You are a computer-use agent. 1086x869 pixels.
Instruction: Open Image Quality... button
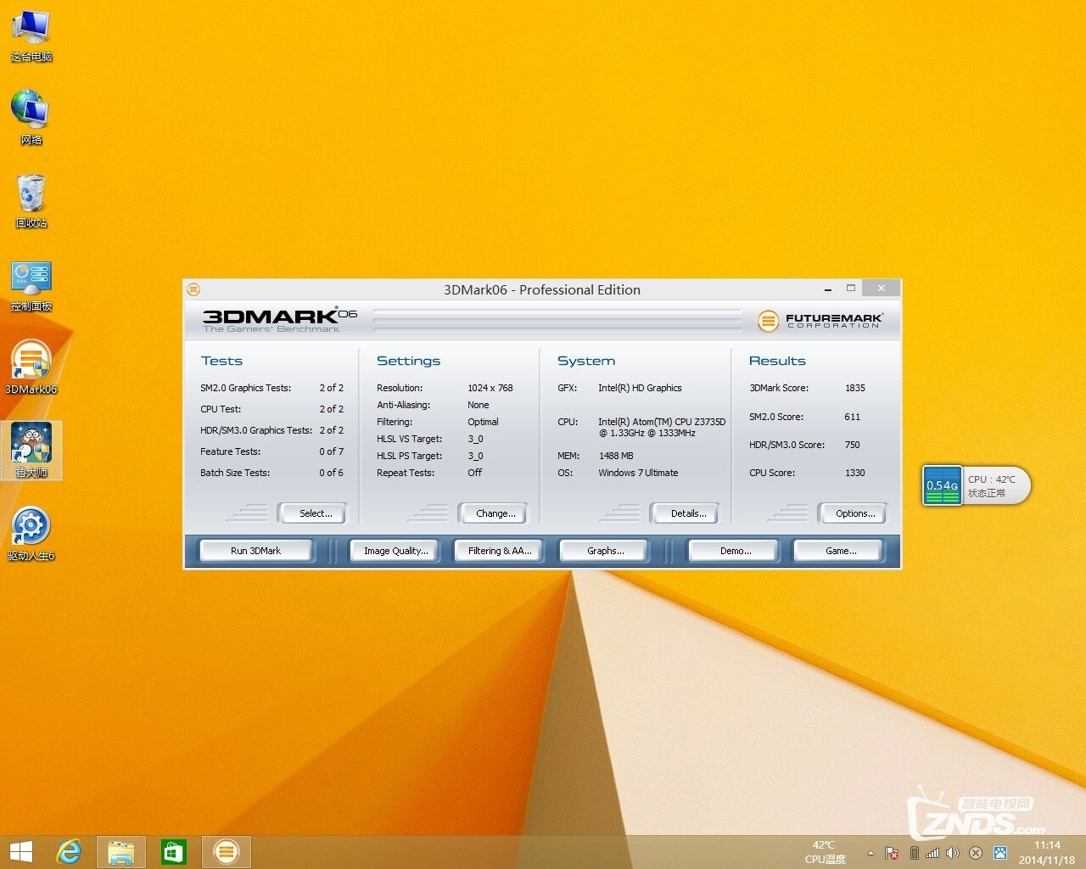[x=395, y=551]
